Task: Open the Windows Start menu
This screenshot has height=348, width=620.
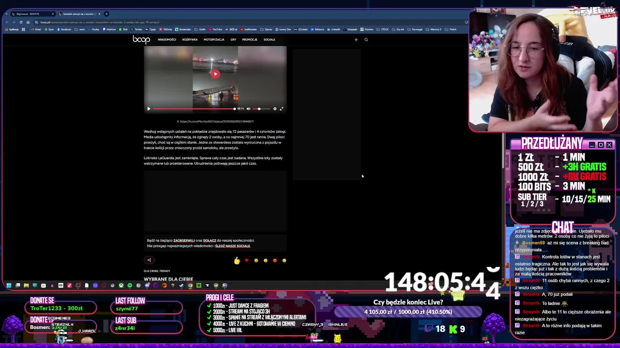Action: pos(9,286)
